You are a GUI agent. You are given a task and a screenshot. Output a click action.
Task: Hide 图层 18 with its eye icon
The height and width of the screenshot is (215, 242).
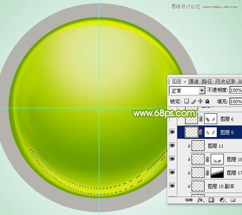click(x=172, y=159)
